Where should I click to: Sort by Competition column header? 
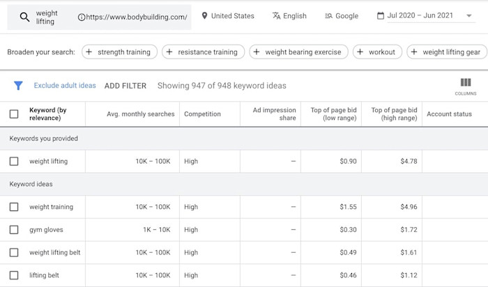(202, 114)
